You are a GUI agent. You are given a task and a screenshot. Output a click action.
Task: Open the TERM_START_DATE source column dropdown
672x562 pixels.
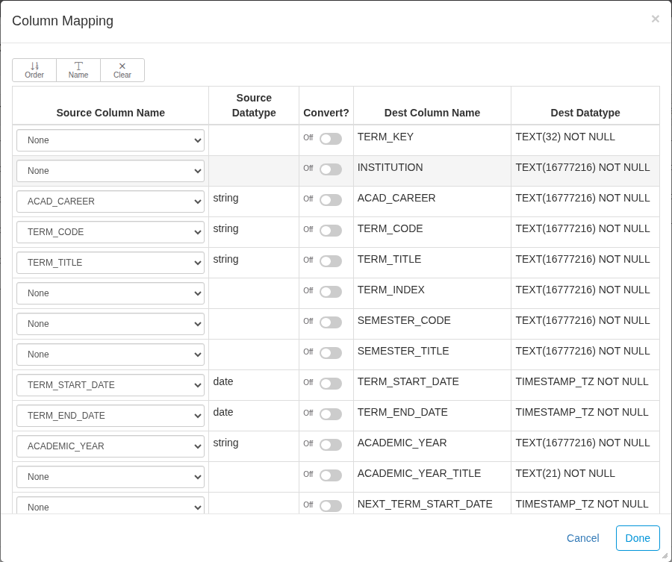coord(111,385)
